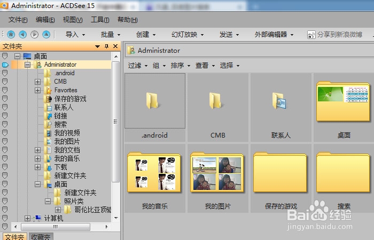Click the Home navigation icon
Viewport: 374px width, 240px height.
(x=11, y=35)
